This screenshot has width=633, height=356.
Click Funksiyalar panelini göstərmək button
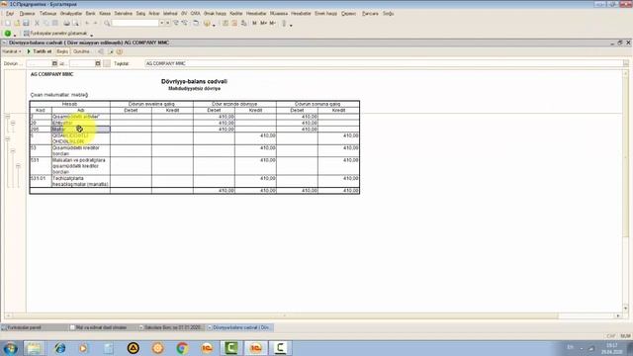pyautogui.click(x=55, y=34)
